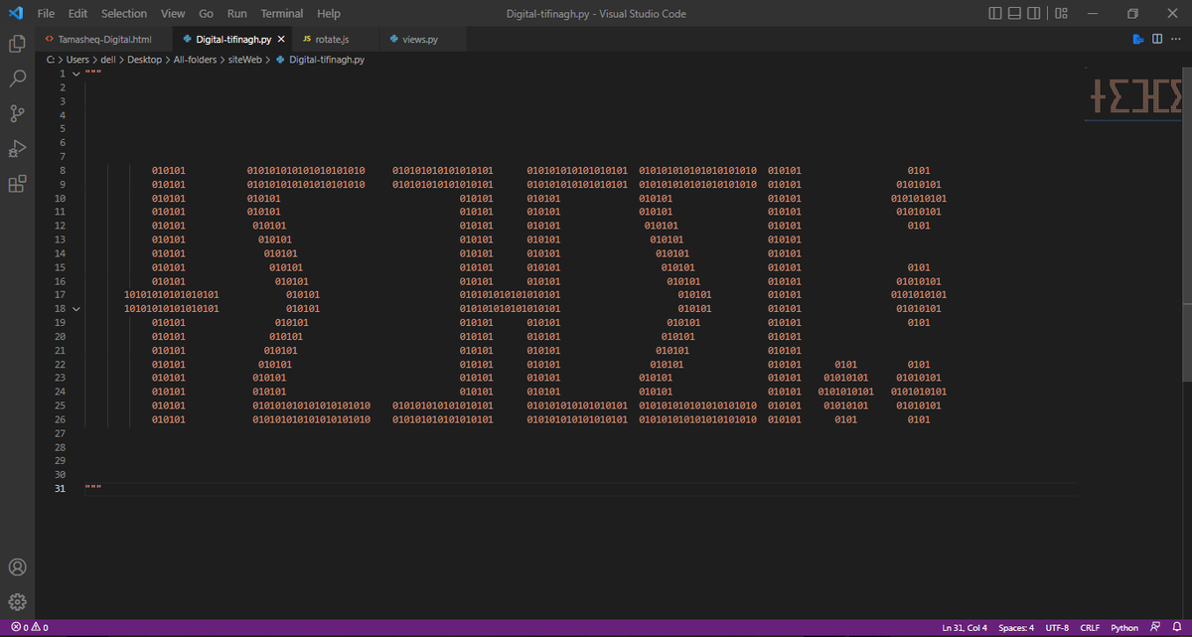Collapse the fold arrow at line 1
Screen dimensions: 1192x637
click(75, 74)
